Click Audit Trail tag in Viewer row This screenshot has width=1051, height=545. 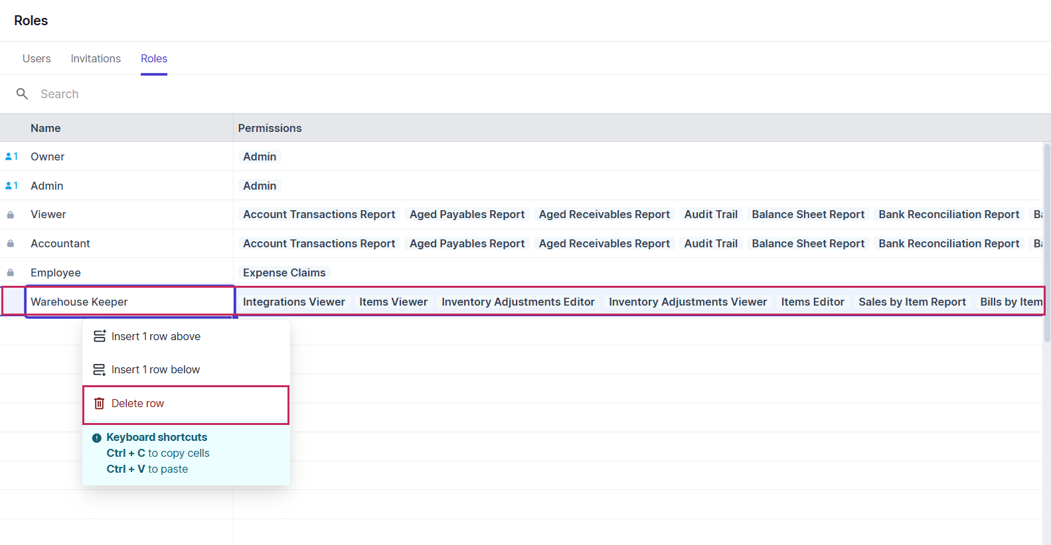(x=710, y=215)
